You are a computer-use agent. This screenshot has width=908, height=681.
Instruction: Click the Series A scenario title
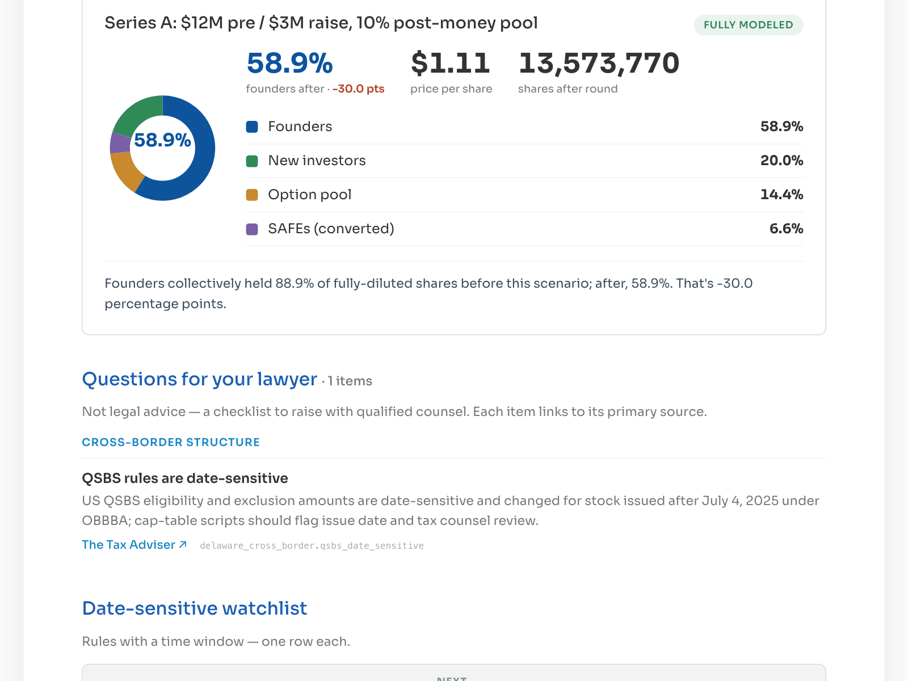click(321, 23)
